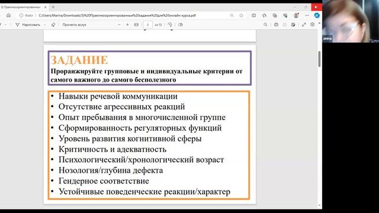Open the user profile avatar

tap(296, 15)
